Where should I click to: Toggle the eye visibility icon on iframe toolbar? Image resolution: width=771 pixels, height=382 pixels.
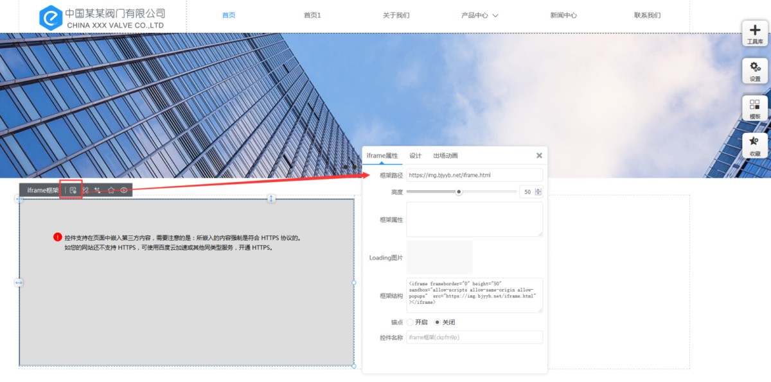pyautogui.click(x=124, y=190)
